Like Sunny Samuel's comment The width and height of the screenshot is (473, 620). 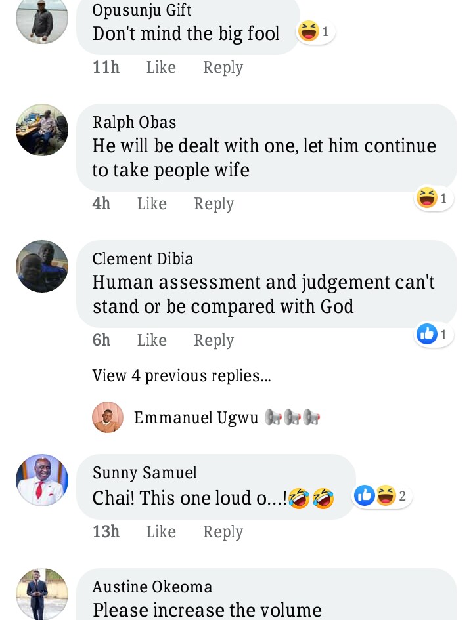pyautogui.click(x=161, y=531)
